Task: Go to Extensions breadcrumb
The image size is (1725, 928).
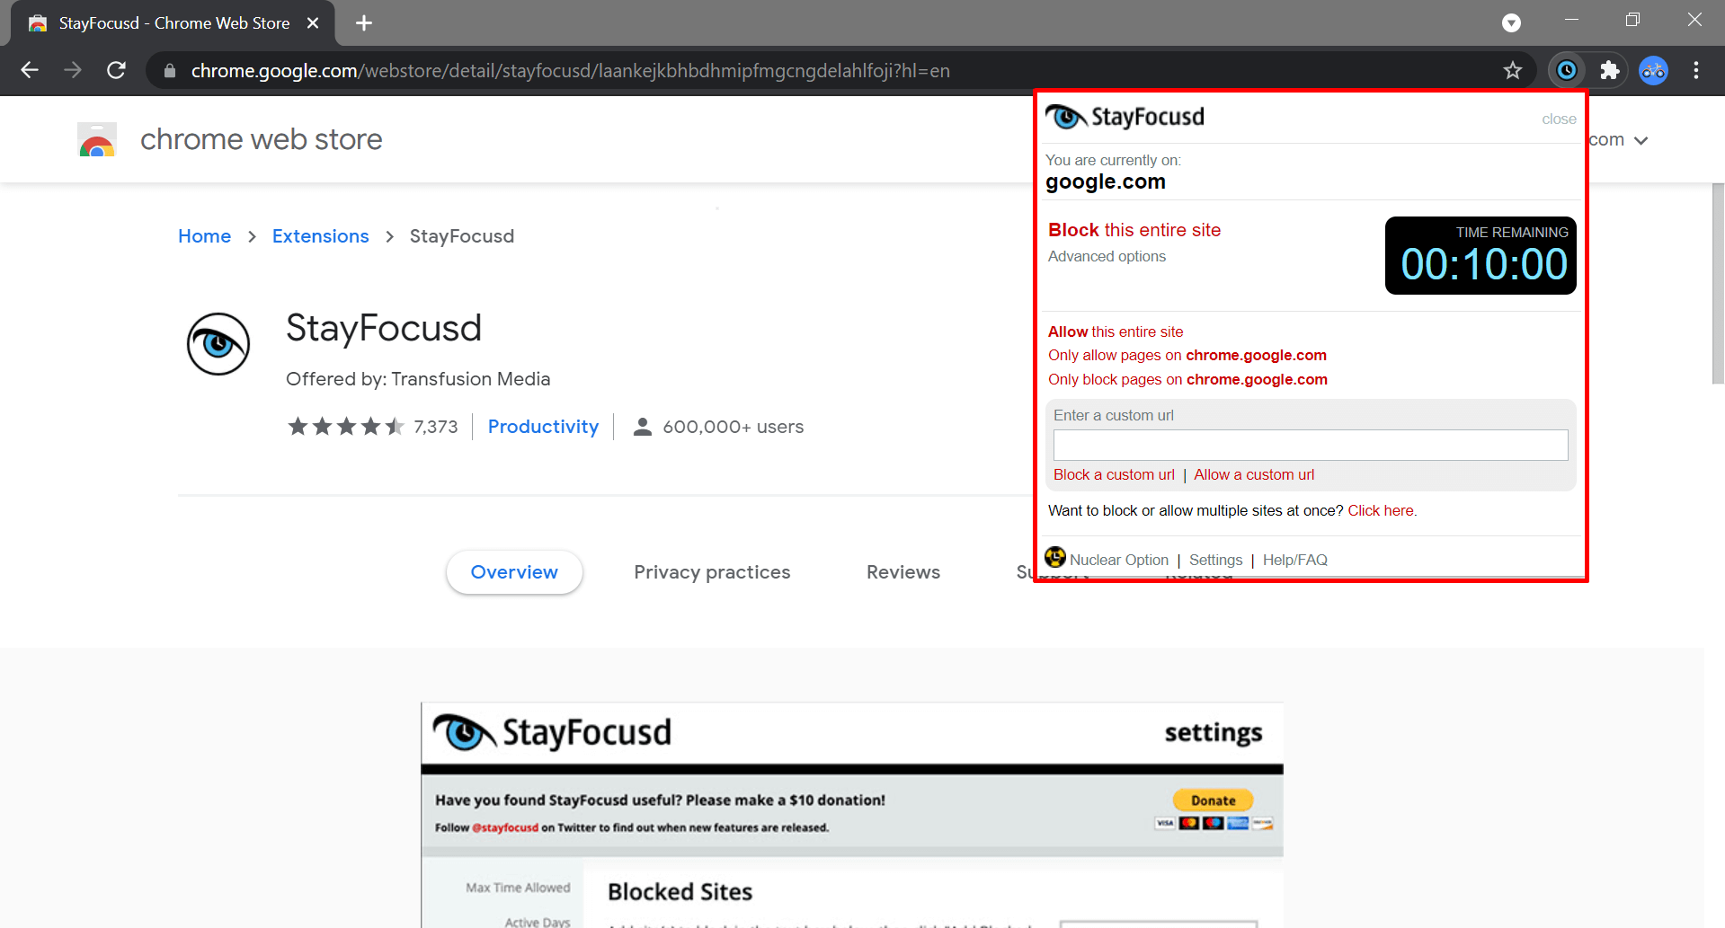Action: pyautogui.click(x=321, y=236)
